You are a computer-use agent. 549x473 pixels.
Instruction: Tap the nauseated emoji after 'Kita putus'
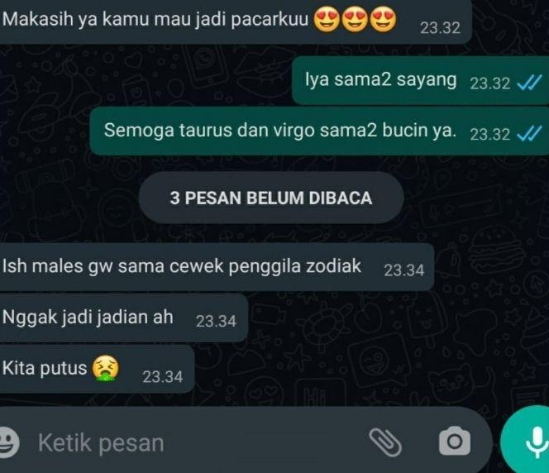[x=105, y=368]
